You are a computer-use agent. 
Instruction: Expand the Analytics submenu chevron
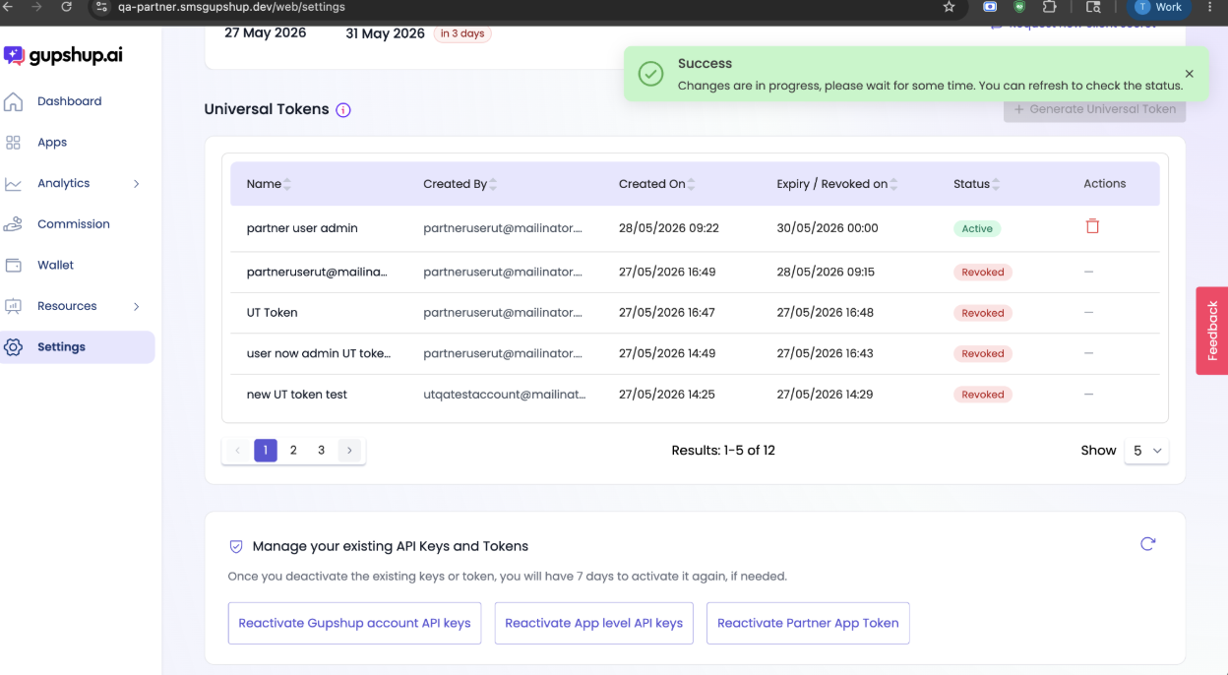coord(137,184)
